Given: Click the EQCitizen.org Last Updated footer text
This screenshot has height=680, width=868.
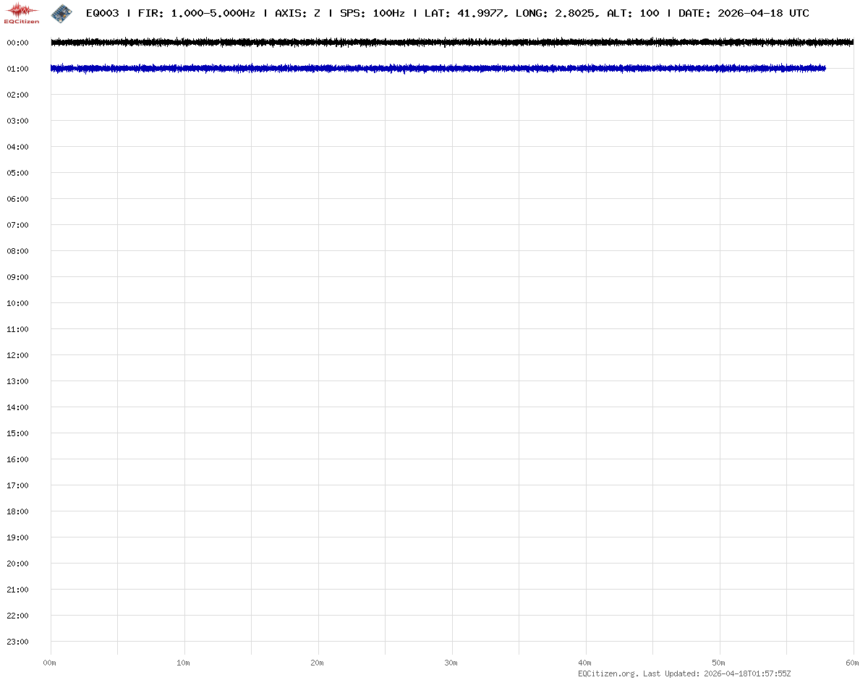Looking at the screenshot, I should point(684,673).
